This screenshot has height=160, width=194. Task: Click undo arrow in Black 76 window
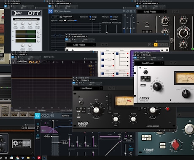click(110, 88)
